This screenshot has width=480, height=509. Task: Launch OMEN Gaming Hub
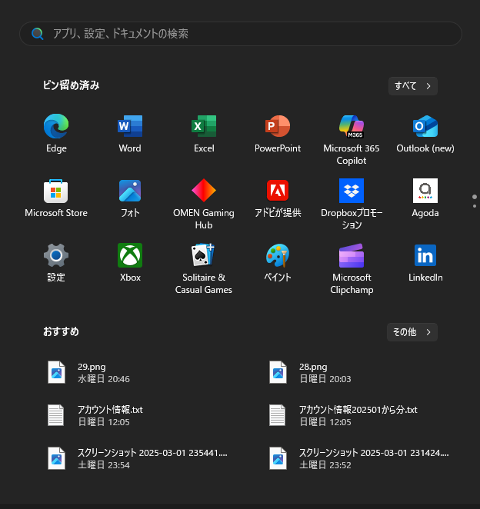[204, 205]
